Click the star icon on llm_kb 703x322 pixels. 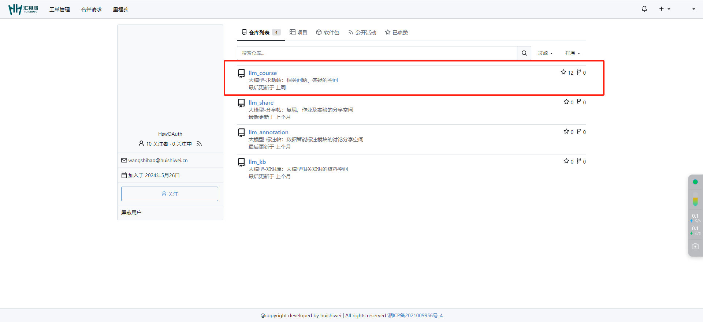tap(566, 161)
